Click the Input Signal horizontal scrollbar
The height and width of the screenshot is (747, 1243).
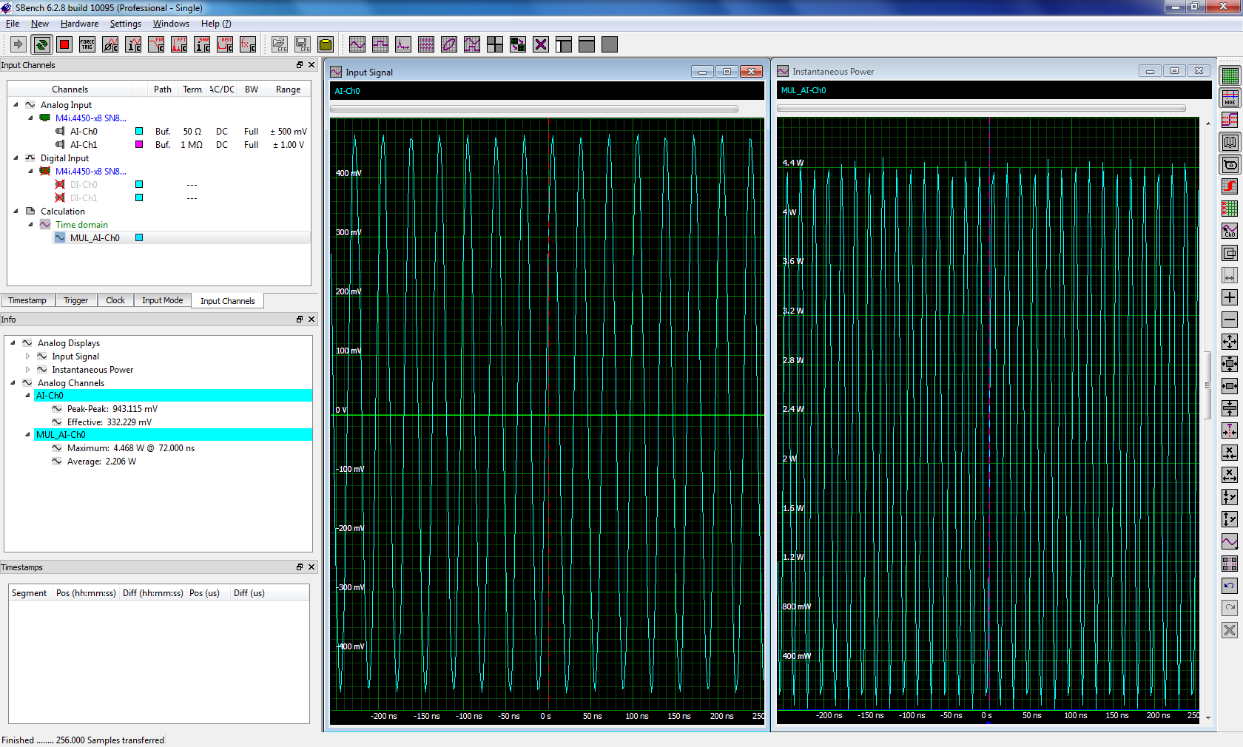pyautogui.click(x=534, y=109)
